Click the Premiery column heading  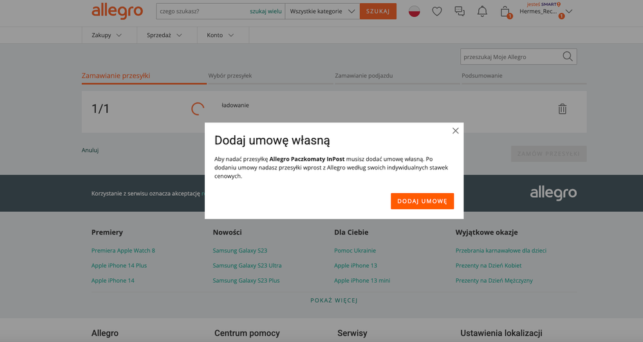click(107, 233)
